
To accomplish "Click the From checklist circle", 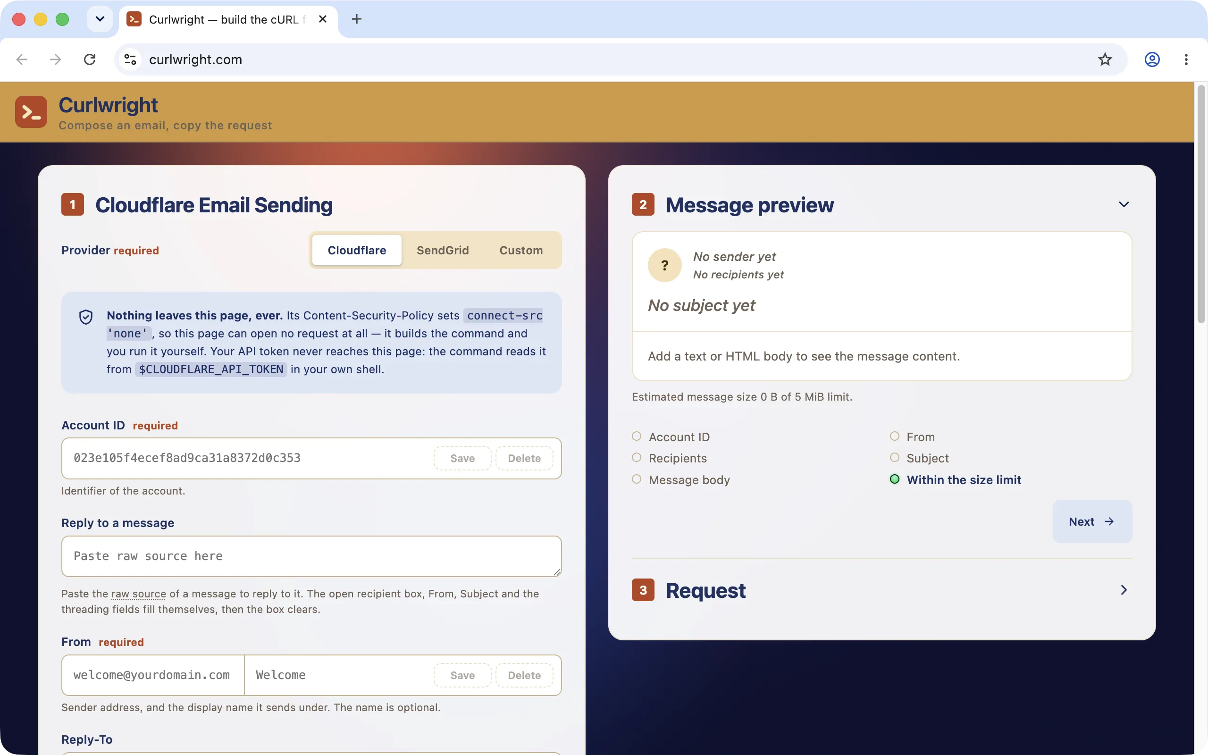I will tap(895, 436).
